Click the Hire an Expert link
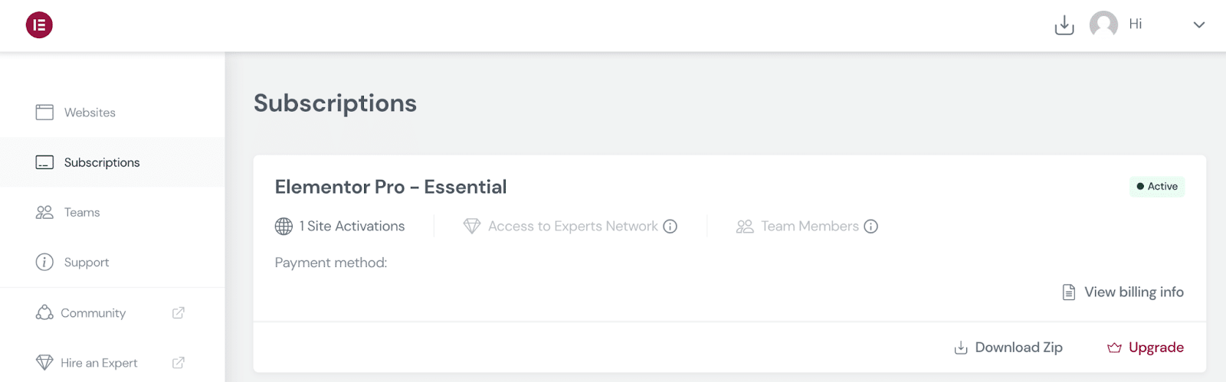 pos(99,363)
